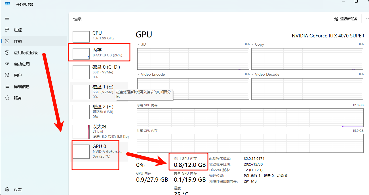Screen dimensions: 369x195
Task: Open the 进程 (Processes) page icon
Action: pos(7,30)
